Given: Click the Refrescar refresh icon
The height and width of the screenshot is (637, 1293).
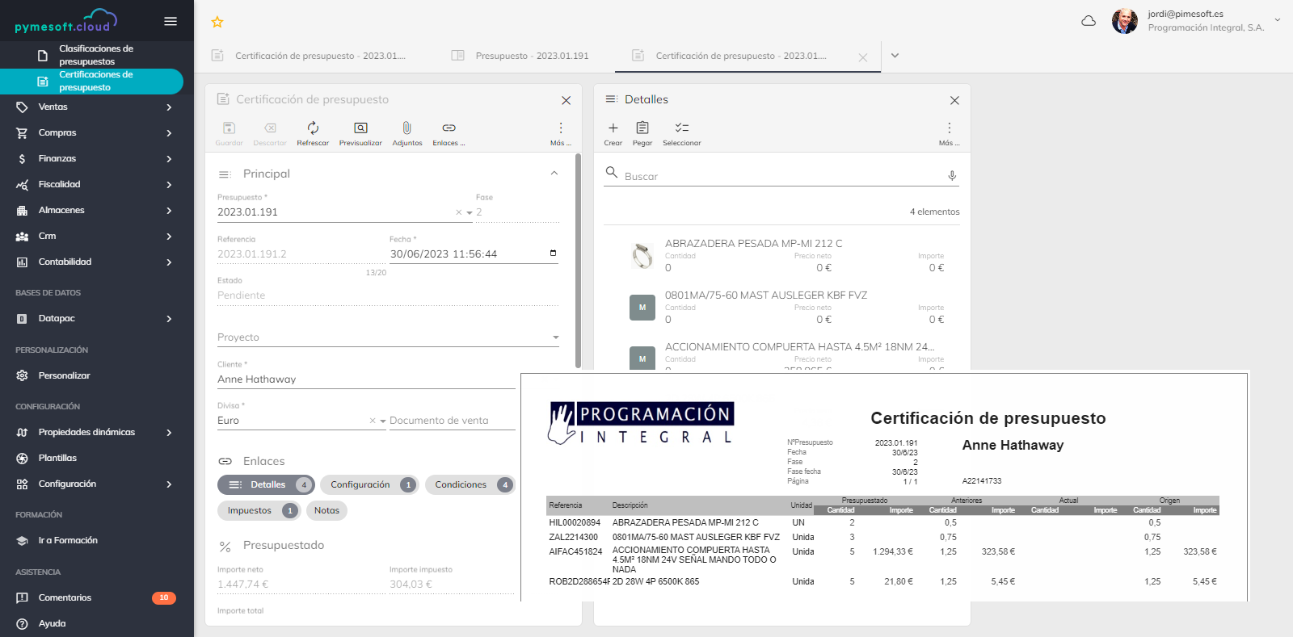Looking at the screenshot, I should [x=313, y=128].
